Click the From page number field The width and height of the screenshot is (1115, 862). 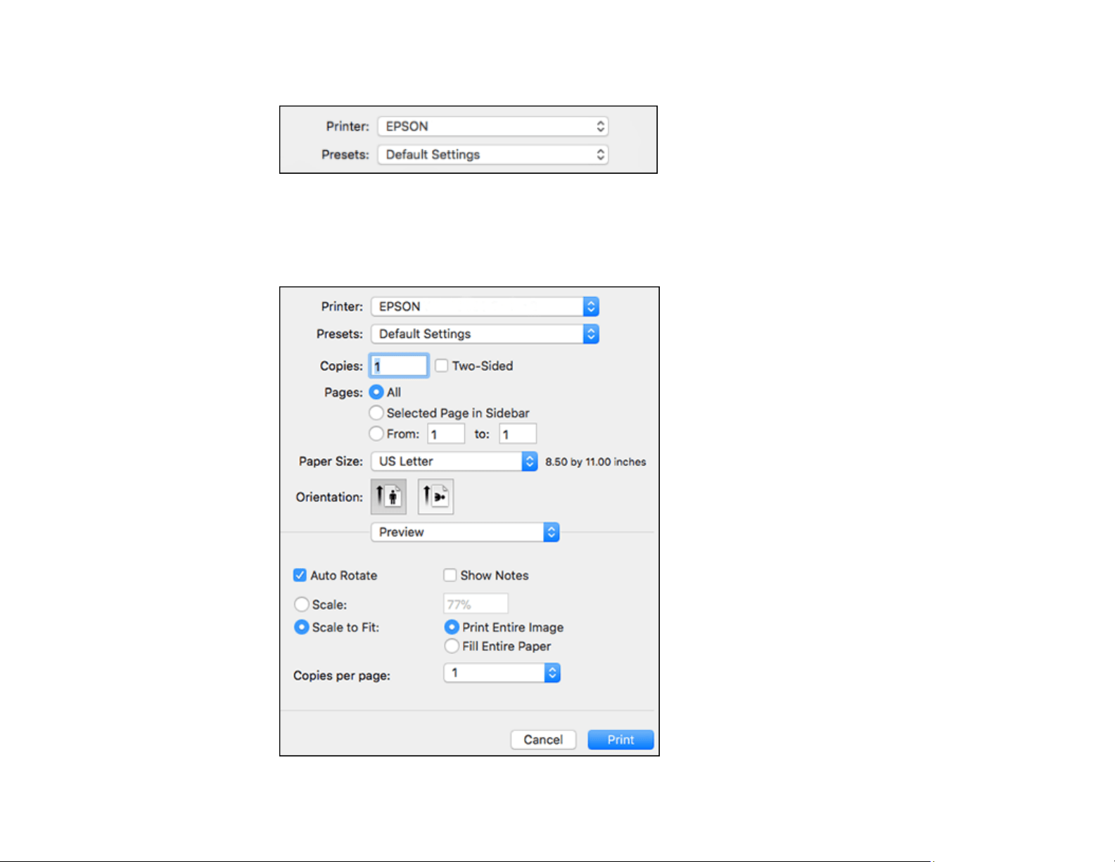click(x=446, y=434)
